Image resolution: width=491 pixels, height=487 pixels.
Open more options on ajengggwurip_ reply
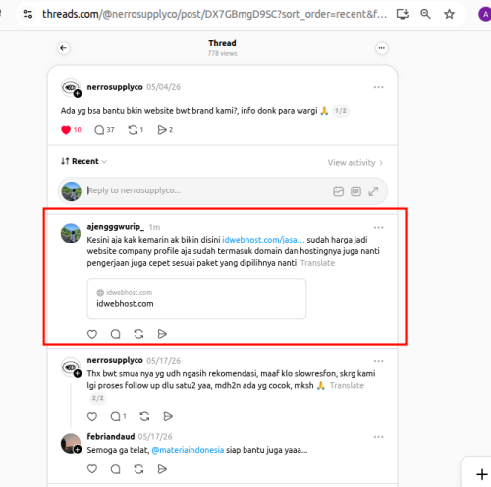tap(378, 227)
